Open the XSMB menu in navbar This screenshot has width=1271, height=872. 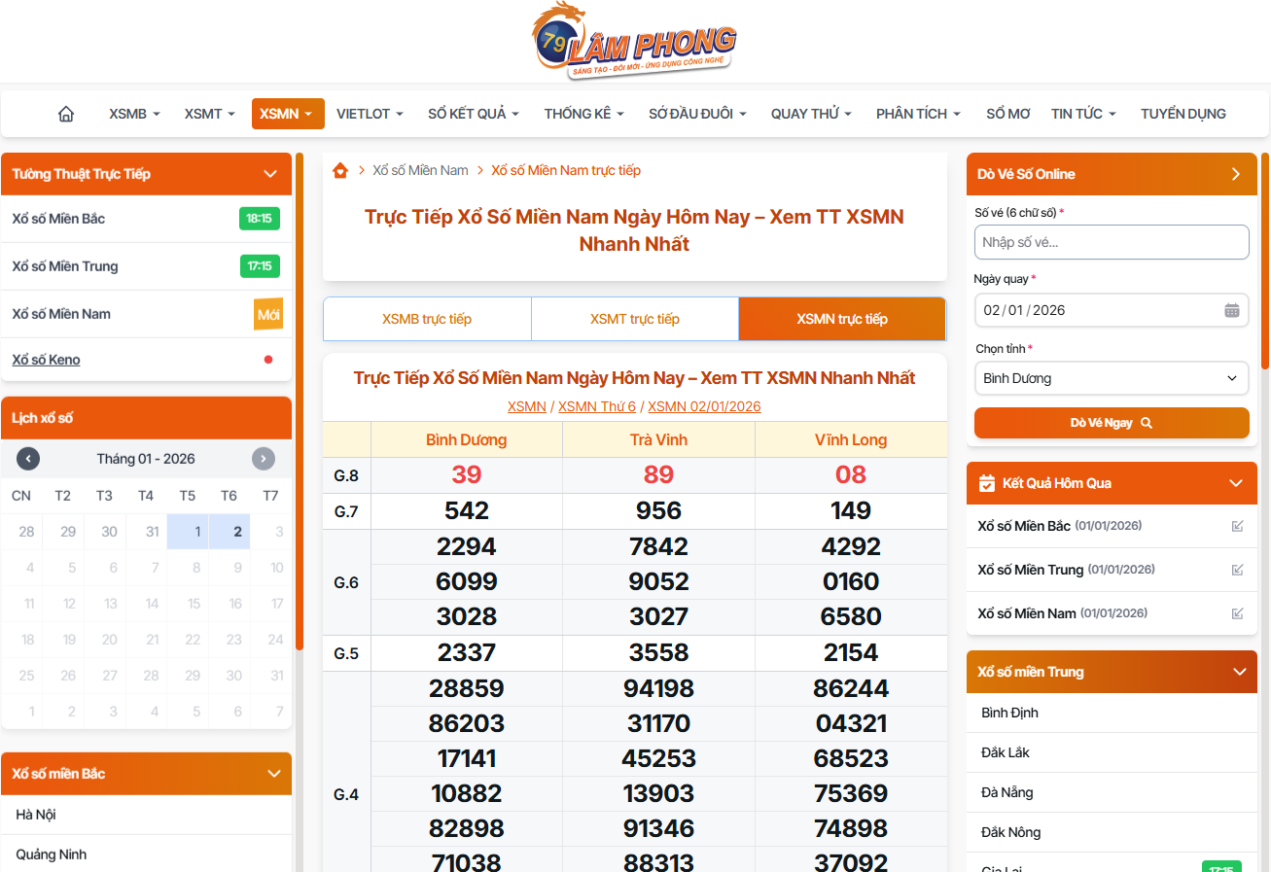pyautogui.click(x=134, y=114)
